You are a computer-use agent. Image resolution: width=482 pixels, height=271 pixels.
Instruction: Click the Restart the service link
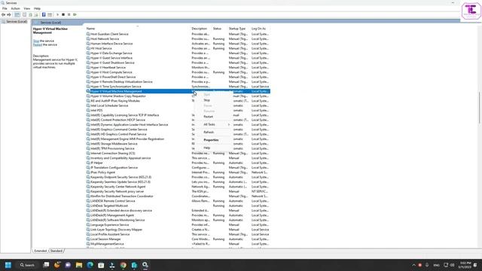[x=37, y=45]
